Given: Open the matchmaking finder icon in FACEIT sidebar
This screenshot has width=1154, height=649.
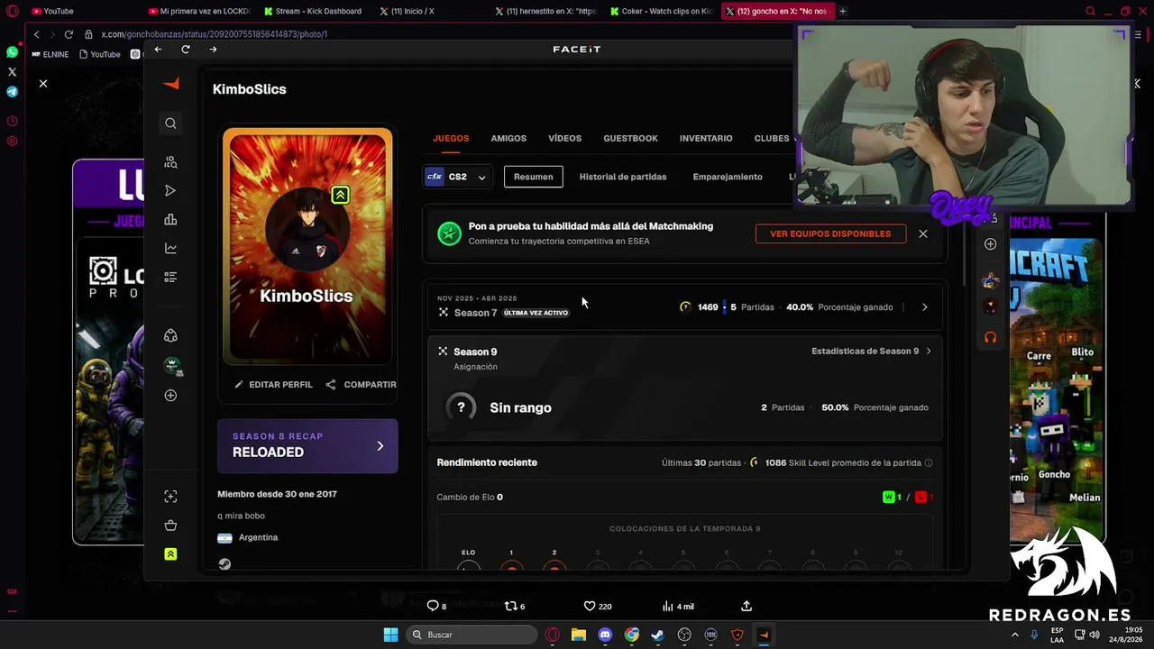Looking at the screenshot, I should tap(170, 162).
